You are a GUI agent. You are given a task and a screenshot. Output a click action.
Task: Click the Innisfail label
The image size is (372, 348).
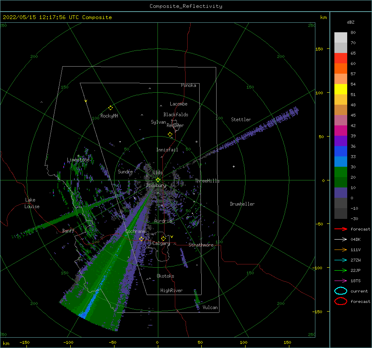[x=167, y=150]
